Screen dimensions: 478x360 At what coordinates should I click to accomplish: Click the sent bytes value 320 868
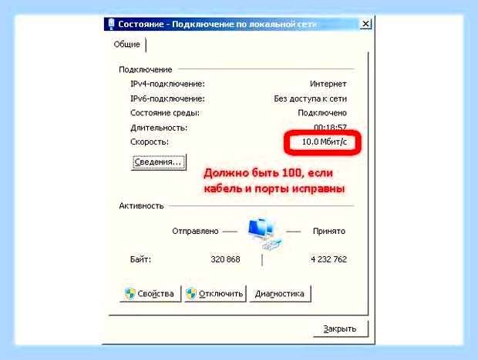tap(225, 259)
